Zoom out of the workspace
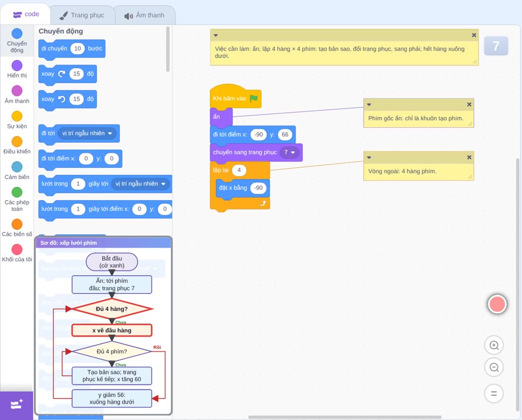The width and height of the screenshot is (522, 420). 494,367
